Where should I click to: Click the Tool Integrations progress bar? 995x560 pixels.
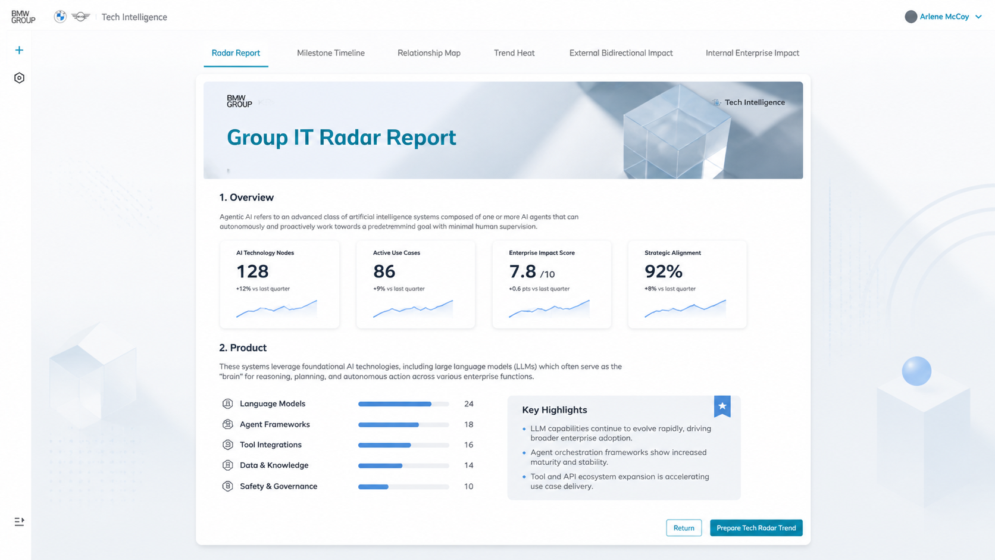tap(403, 445)
